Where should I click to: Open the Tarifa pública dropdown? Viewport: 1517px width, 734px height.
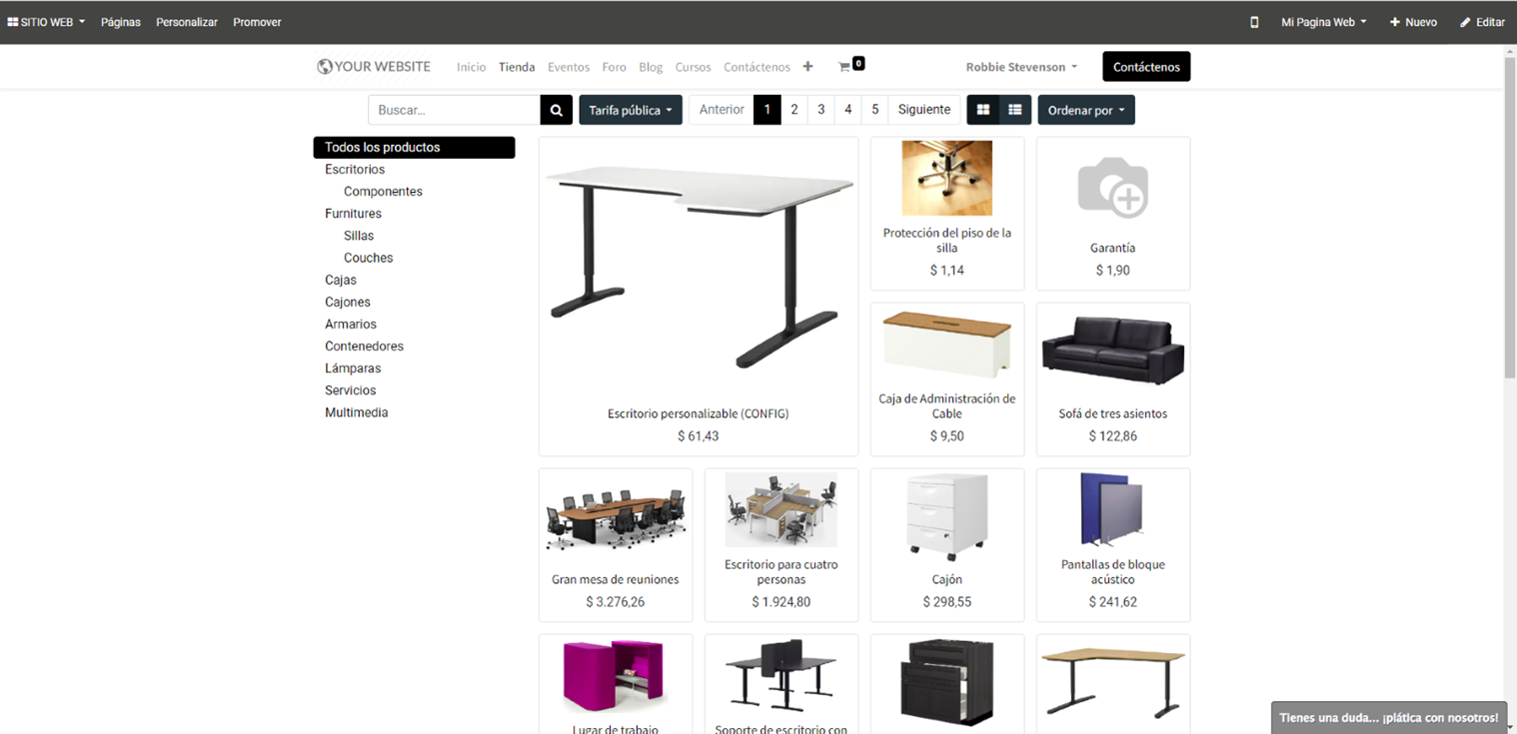tap(631, 110)
